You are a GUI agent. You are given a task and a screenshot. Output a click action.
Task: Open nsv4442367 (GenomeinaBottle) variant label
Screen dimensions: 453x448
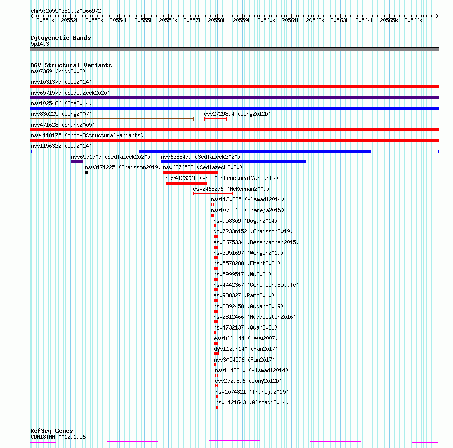(256, 285)
